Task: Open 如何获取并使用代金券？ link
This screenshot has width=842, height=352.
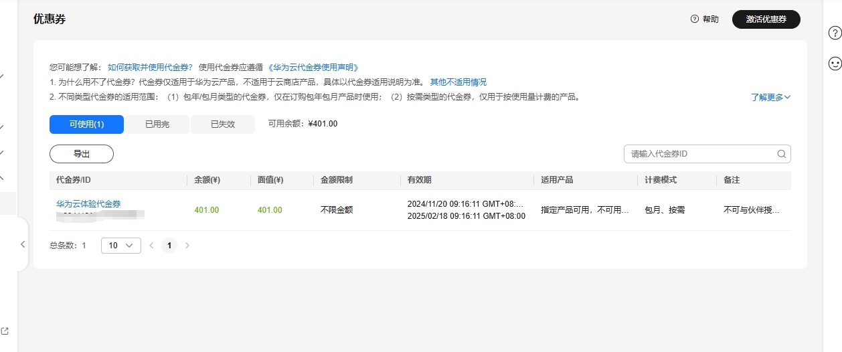Action: tap(151, 68)
